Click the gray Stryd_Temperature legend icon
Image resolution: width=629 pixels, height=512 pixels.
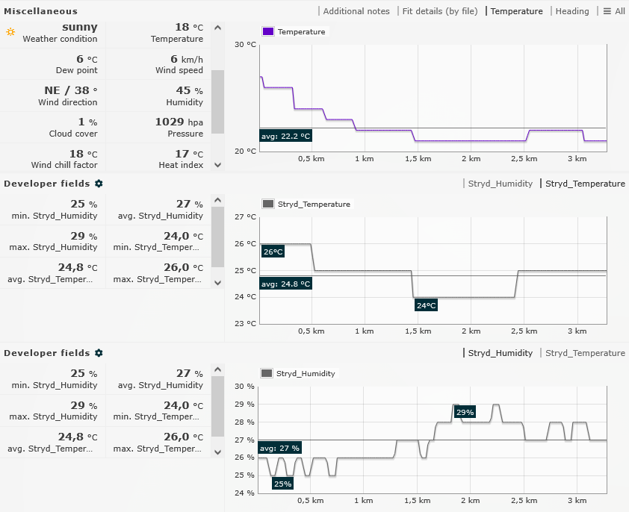point(268,204)
